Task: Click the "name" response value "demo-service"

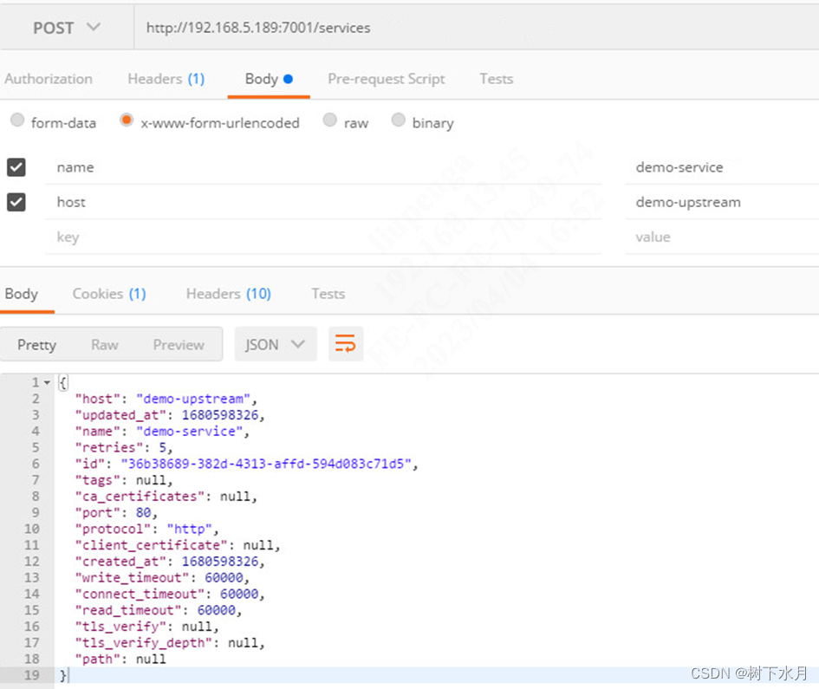Action: click(x=190, y=432)
